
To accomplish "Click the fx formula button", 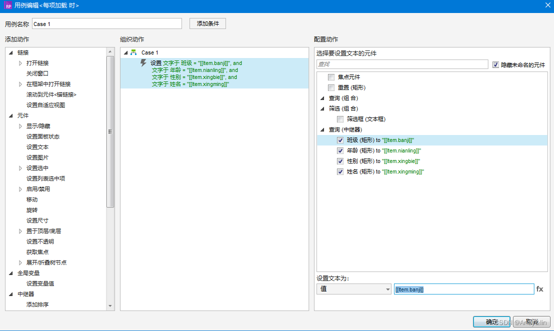I will [539, 289].
